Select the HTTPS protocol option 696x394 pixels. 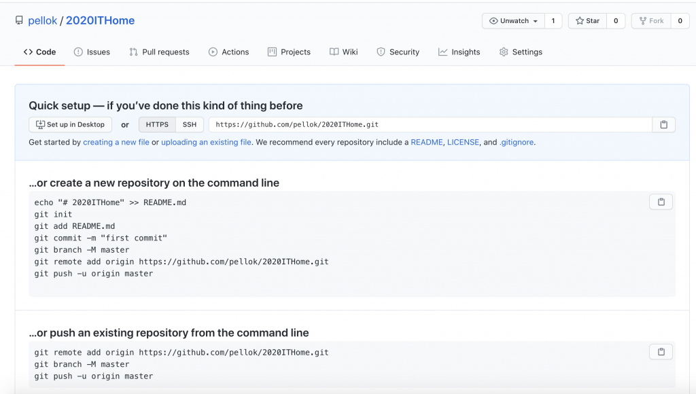click(157, 124)
